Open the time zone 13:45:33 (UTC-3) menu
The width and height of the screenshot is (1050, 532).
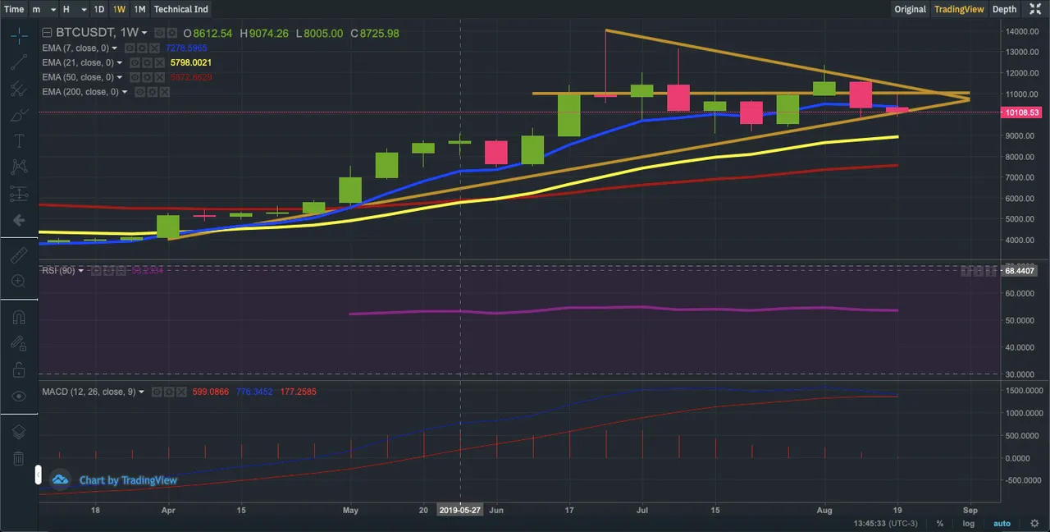coord(885,523)
